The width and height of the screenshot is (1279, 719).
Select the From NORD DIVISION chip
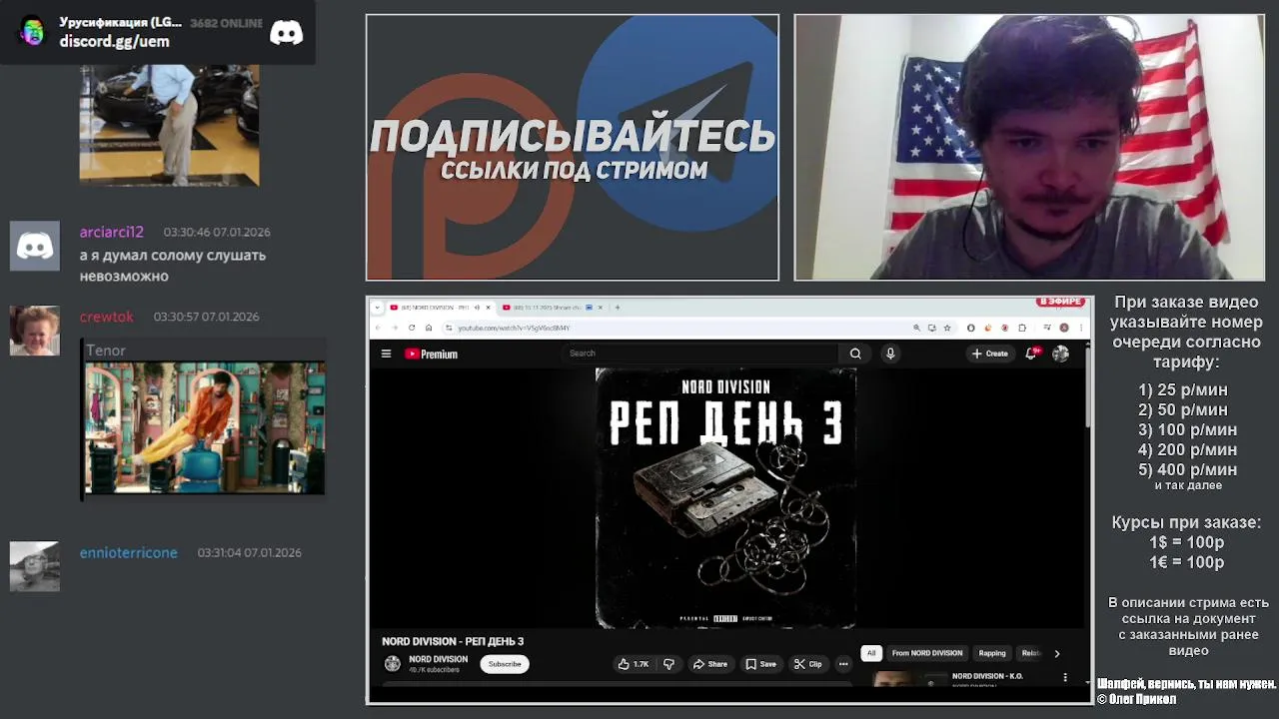point(927,653)
